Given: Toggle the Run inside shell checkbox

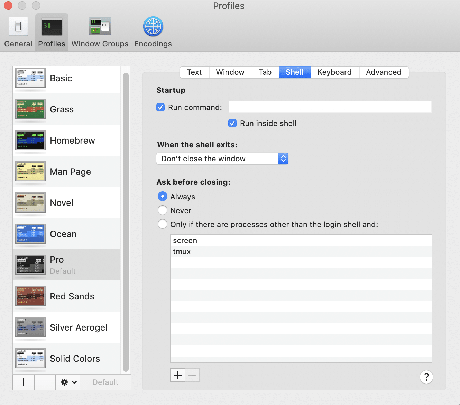Looking at the screenshot, I should 232,123.
